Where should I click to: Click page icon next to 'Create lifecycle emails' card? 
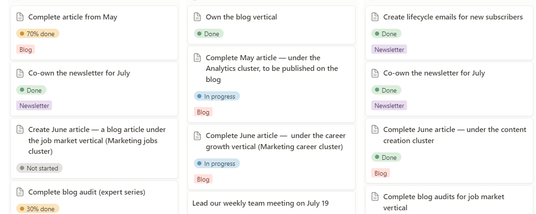(x=375, y=17)
